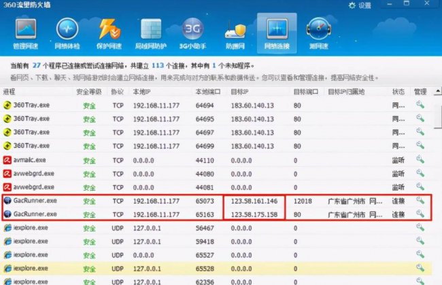Click manage magnifier for 360Tray.exe port 64699
The height and width of the screenshot is (285, 442).
tap(420, 145)
